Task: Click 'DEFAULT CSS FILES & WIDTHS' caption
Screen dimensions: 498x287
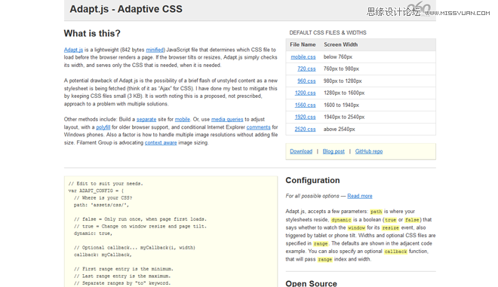Action: click(327, 32)
